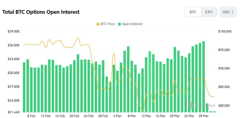The height and width of the screenshot is (118, 240).
Task: Click the short green bar after 28 Mar
Action: [x=207, y=108]
